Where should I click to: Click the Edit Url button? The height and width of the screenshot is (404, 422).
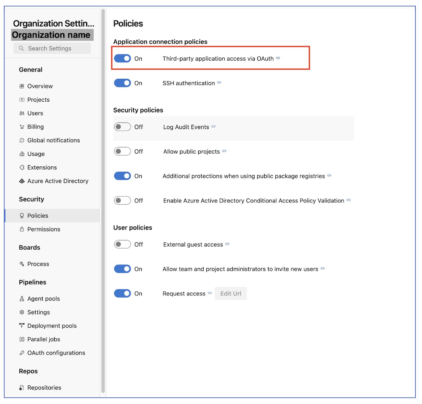[x=231, y=294]
